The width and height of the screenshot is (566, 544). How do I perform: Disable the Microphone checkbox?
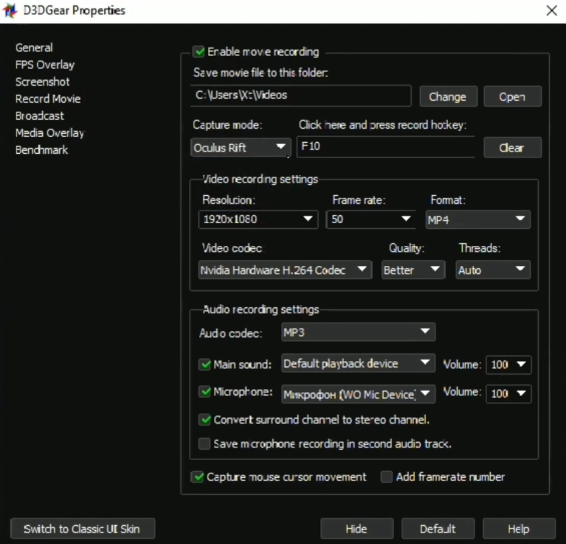point(205,392)
